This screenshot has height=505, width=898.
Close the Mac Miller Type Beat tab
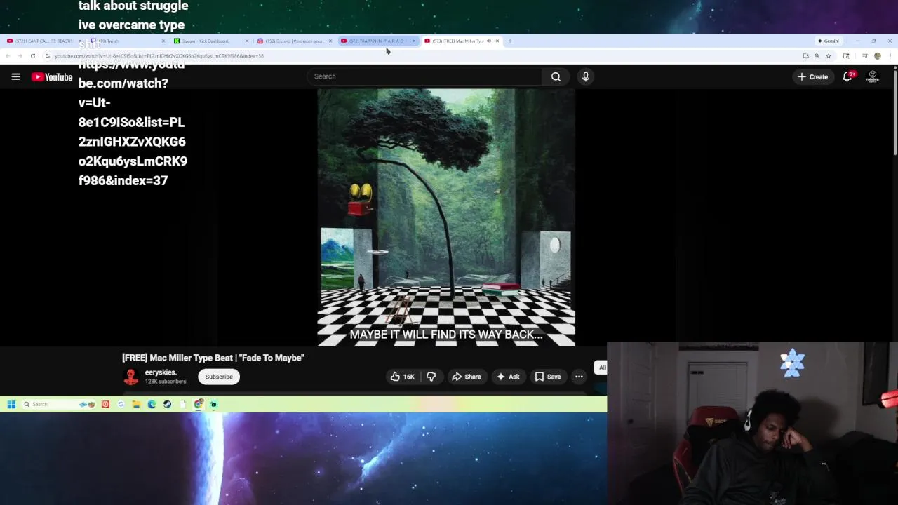tap(497, 41)
